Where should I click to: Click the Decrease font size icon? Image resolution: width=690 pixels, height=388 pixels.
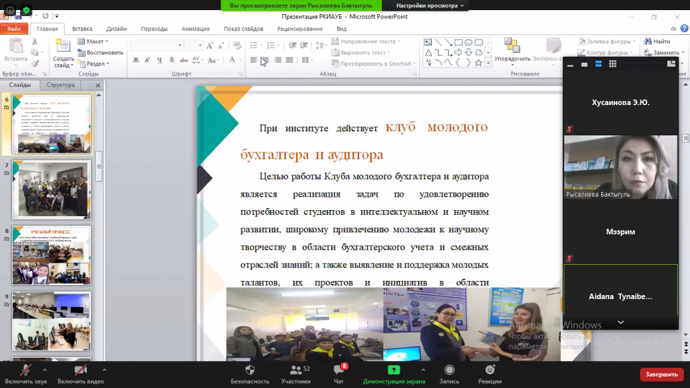[221, 45]
